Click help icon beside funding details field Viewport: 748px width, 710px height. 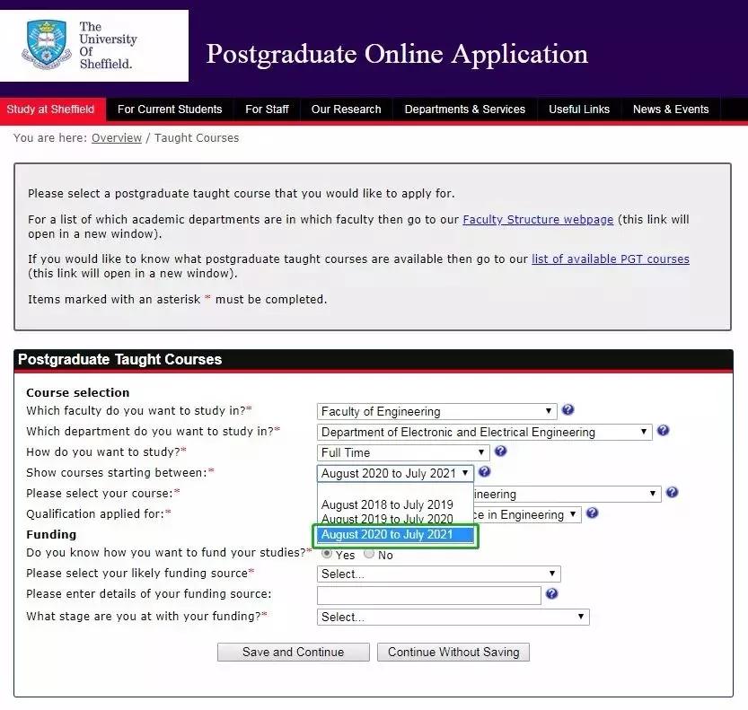551,594
